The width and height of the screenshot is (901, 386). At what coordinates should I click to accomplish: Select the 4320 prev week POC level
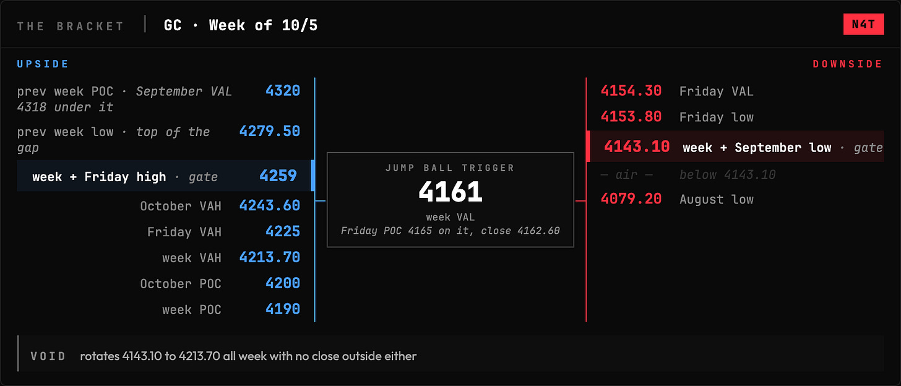click(x=158, y=99)
